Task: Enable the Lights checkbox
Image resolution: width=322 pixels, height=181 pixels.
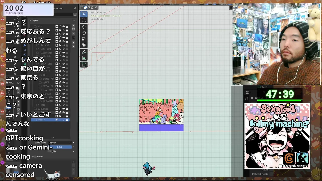Action: pyautogui.click(x=49, y=151)
